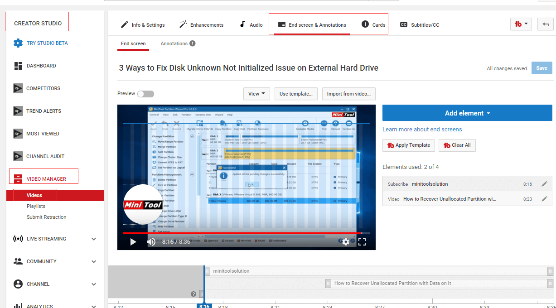Switch to Info & Settings tab
Screen dimensions: 556x308
[142, 25]
